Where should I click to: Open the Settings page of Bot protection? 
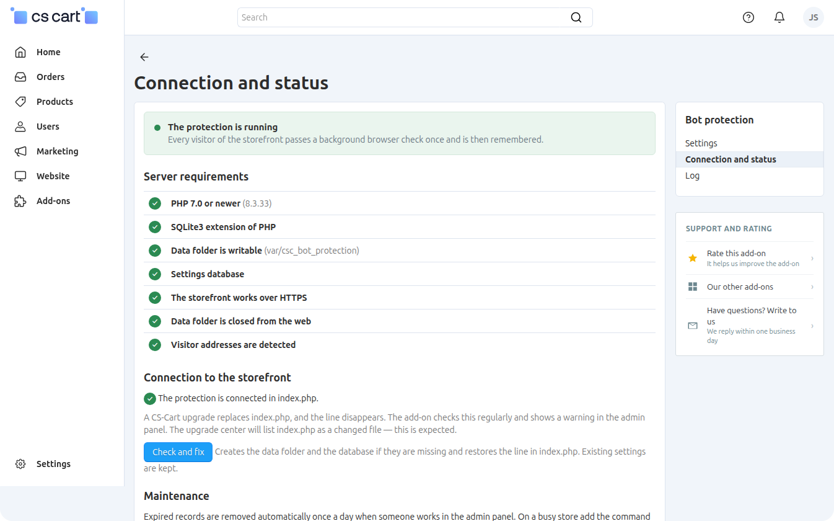click(701, 143)
